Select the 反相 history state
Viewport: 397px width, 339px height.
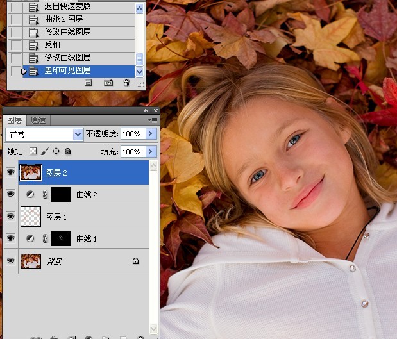pos(79,45)
